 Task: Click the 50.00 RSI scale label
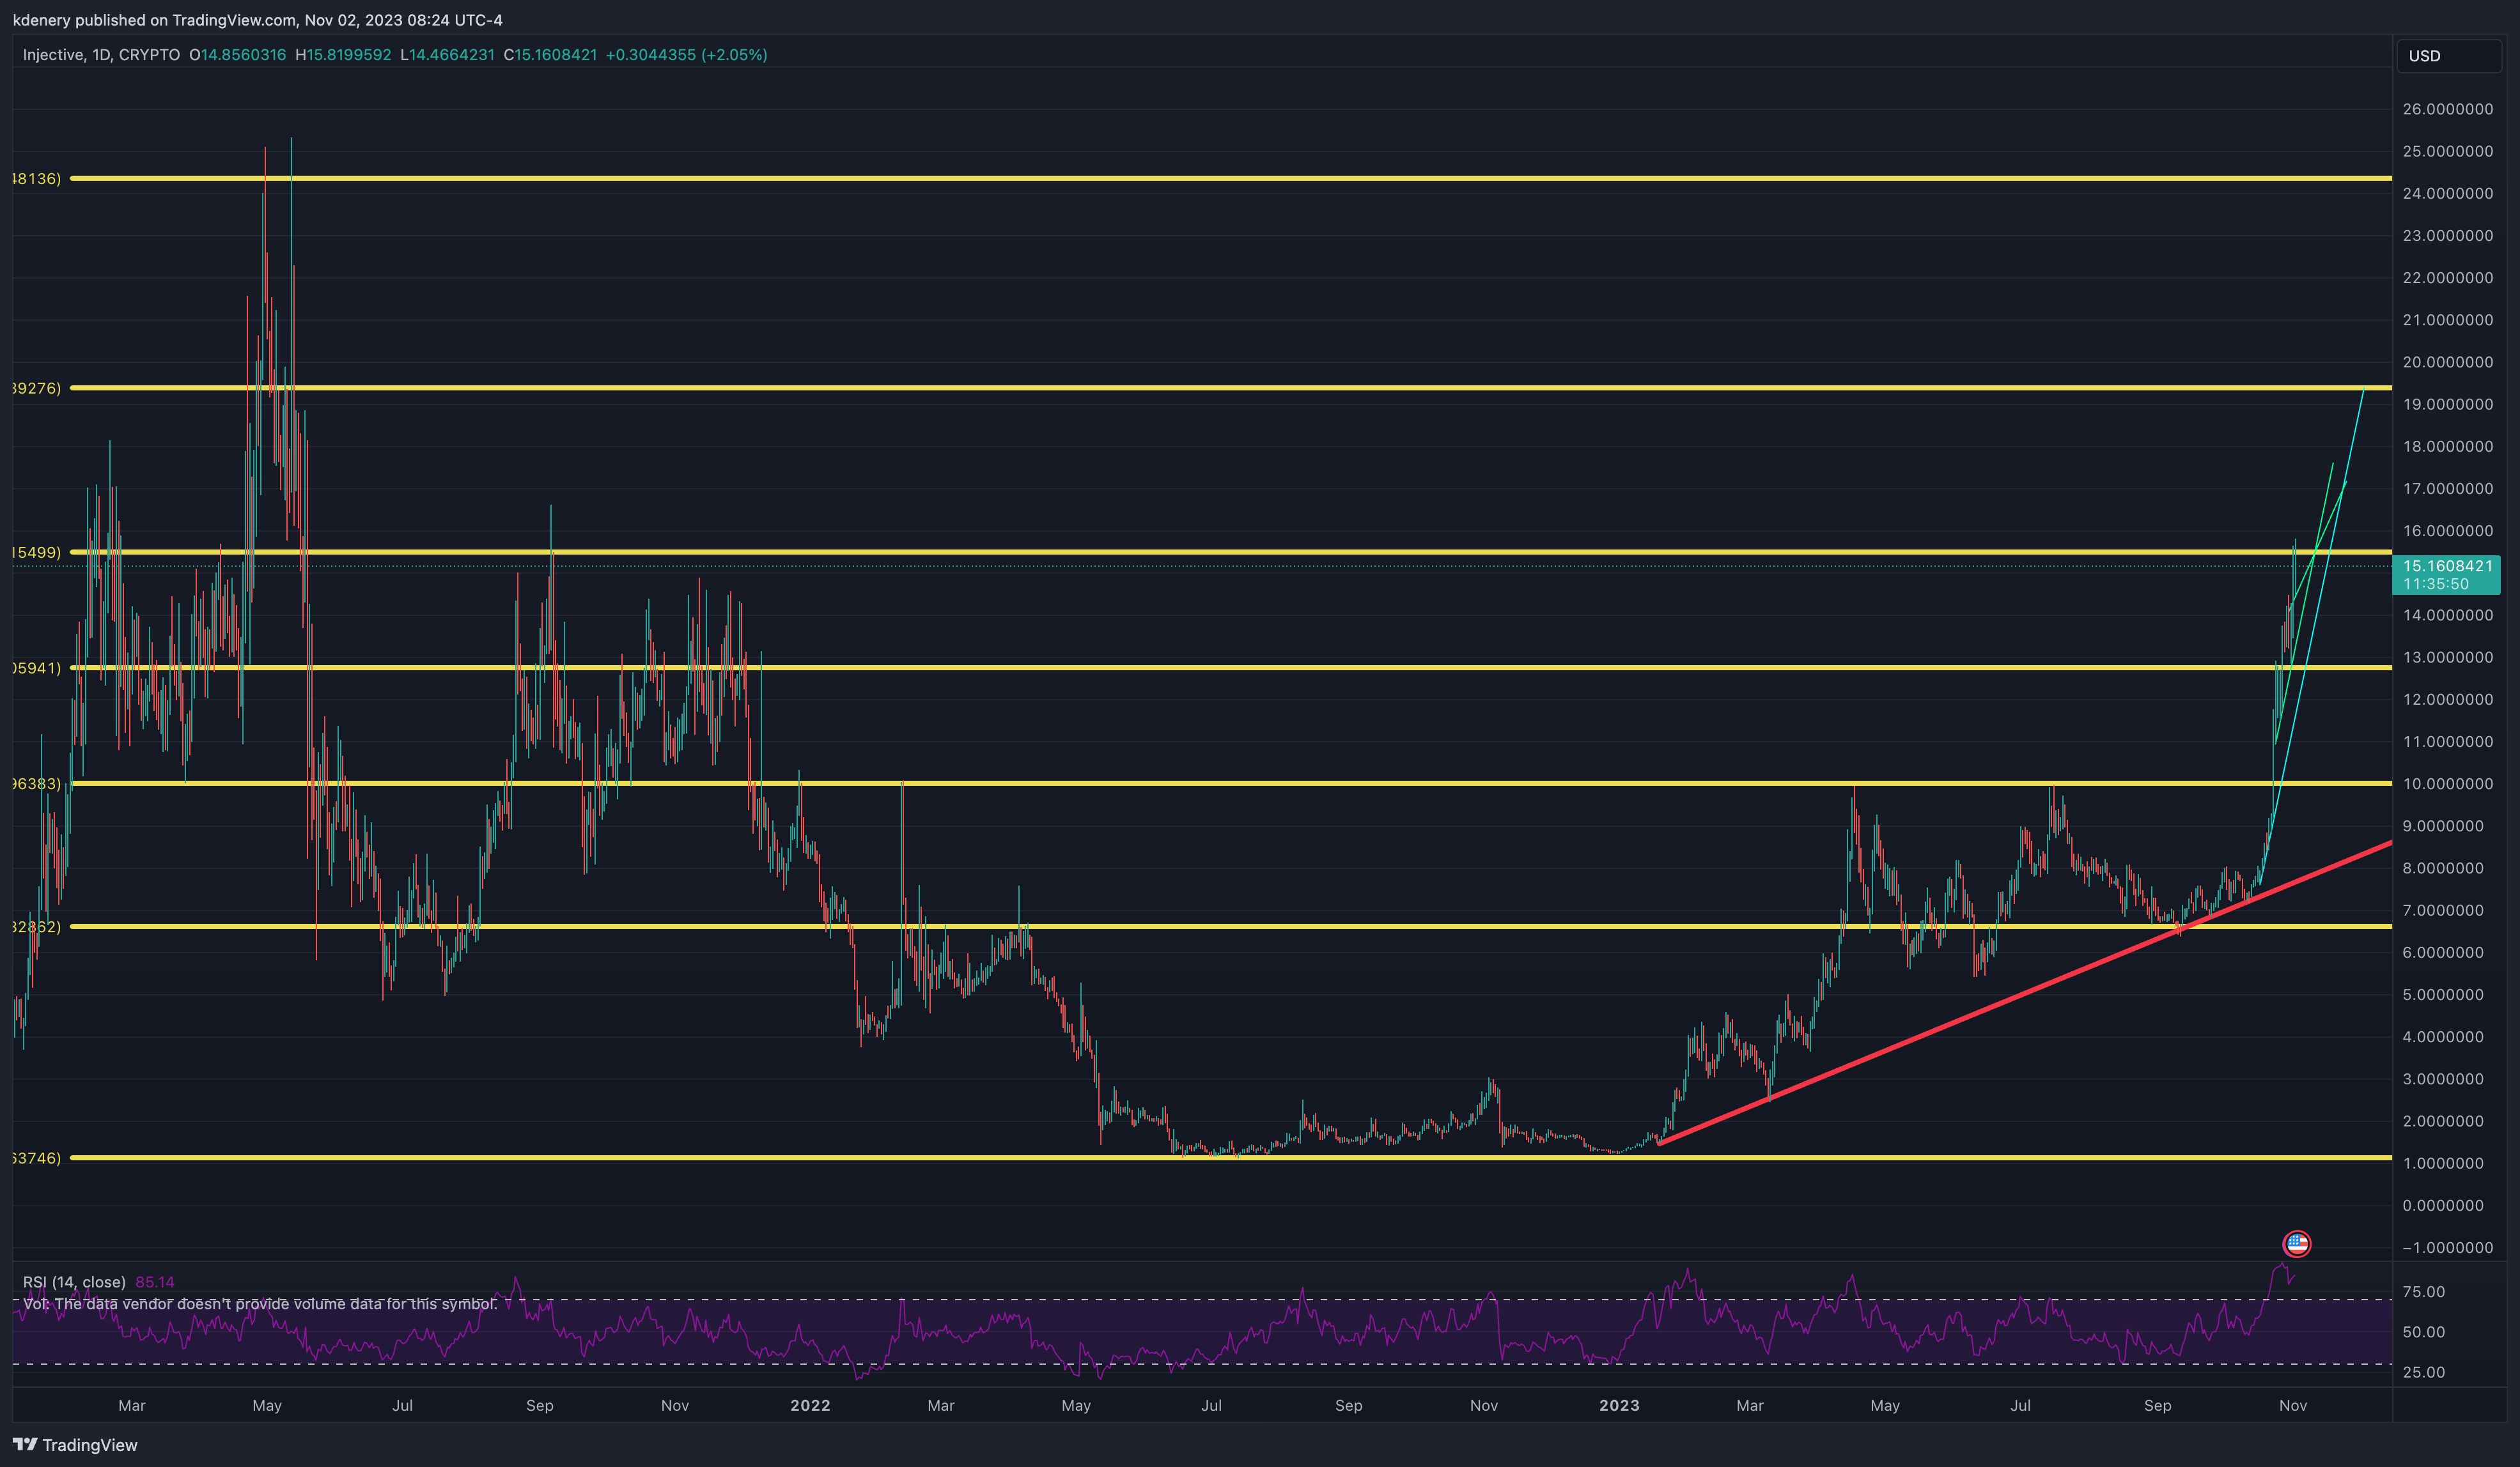tap(2423, 1332)
